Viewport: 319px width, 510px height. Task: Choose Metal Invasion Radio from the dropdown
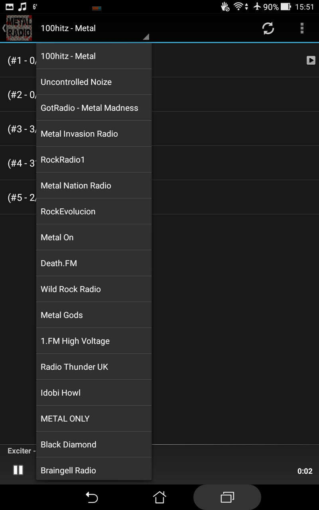[x=94, y=133]
